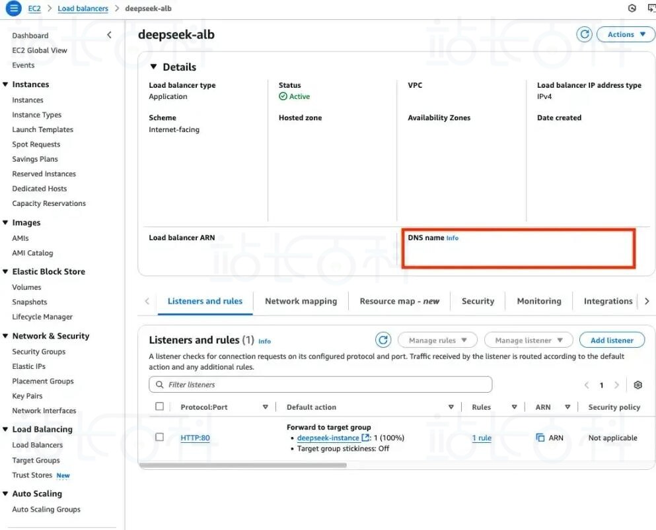Open Launch Templates in sidebar
Image resolution: width=656 pixels, height=530 pixels.
click(x=43, y=129)
